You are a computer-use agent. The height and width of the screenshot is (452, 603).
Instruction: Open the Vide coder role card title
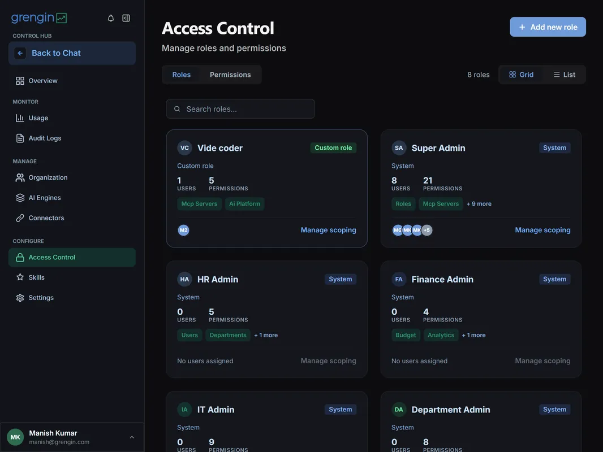click(x=219, y=148)
